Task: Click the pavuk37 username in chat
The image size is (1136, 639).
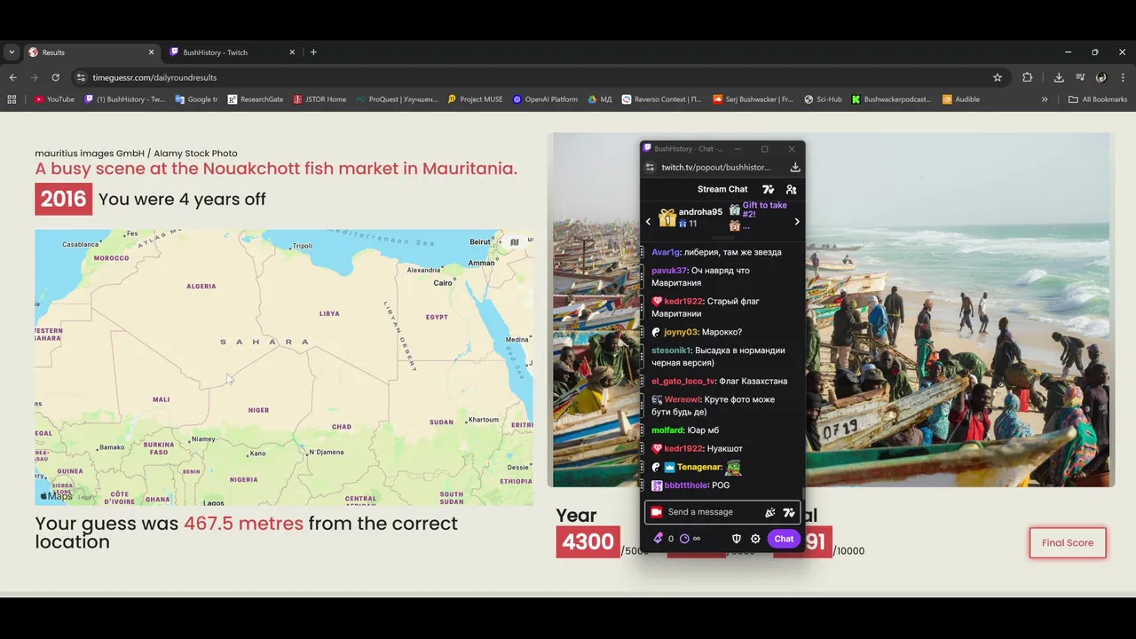Action: pyautogui.click(x=669, y=270)
